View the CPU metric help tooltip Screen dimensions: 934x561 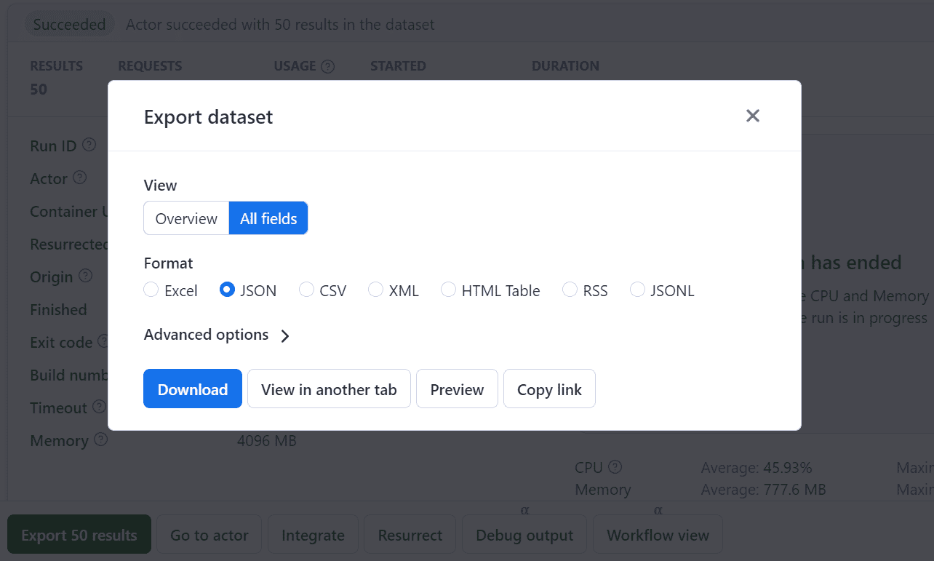[x=615, y=466]
